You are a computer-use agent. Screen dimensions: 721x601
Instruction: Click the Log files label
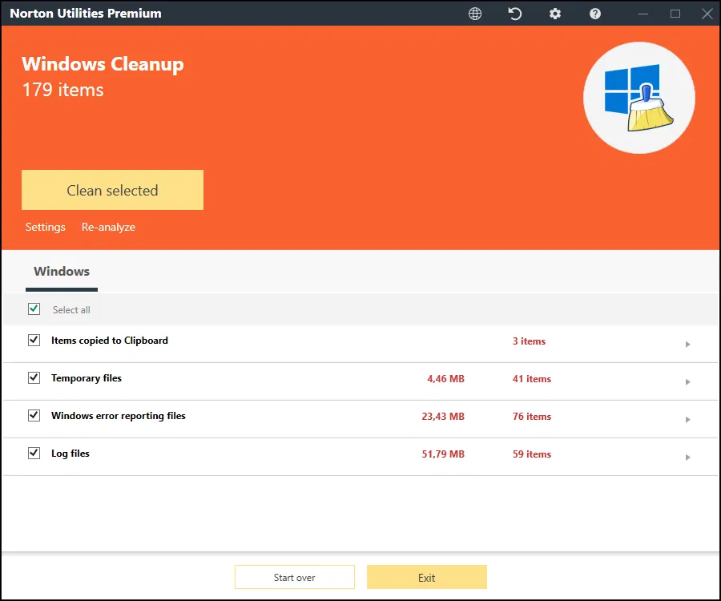tap(70, 454)
